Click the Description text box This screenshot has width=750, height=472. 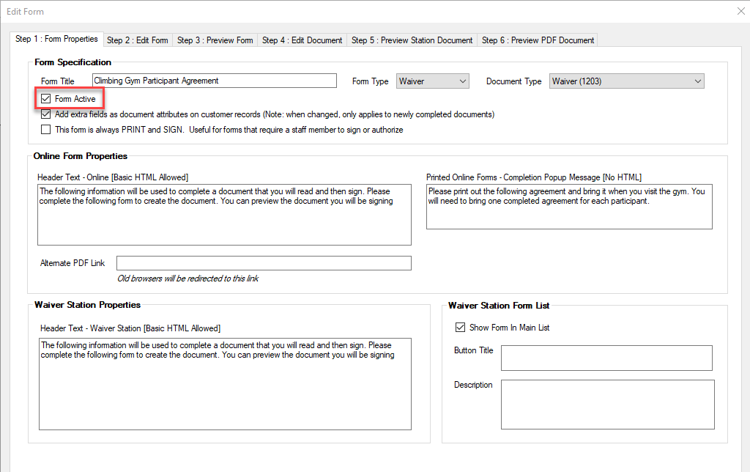(x=608, y=405)
